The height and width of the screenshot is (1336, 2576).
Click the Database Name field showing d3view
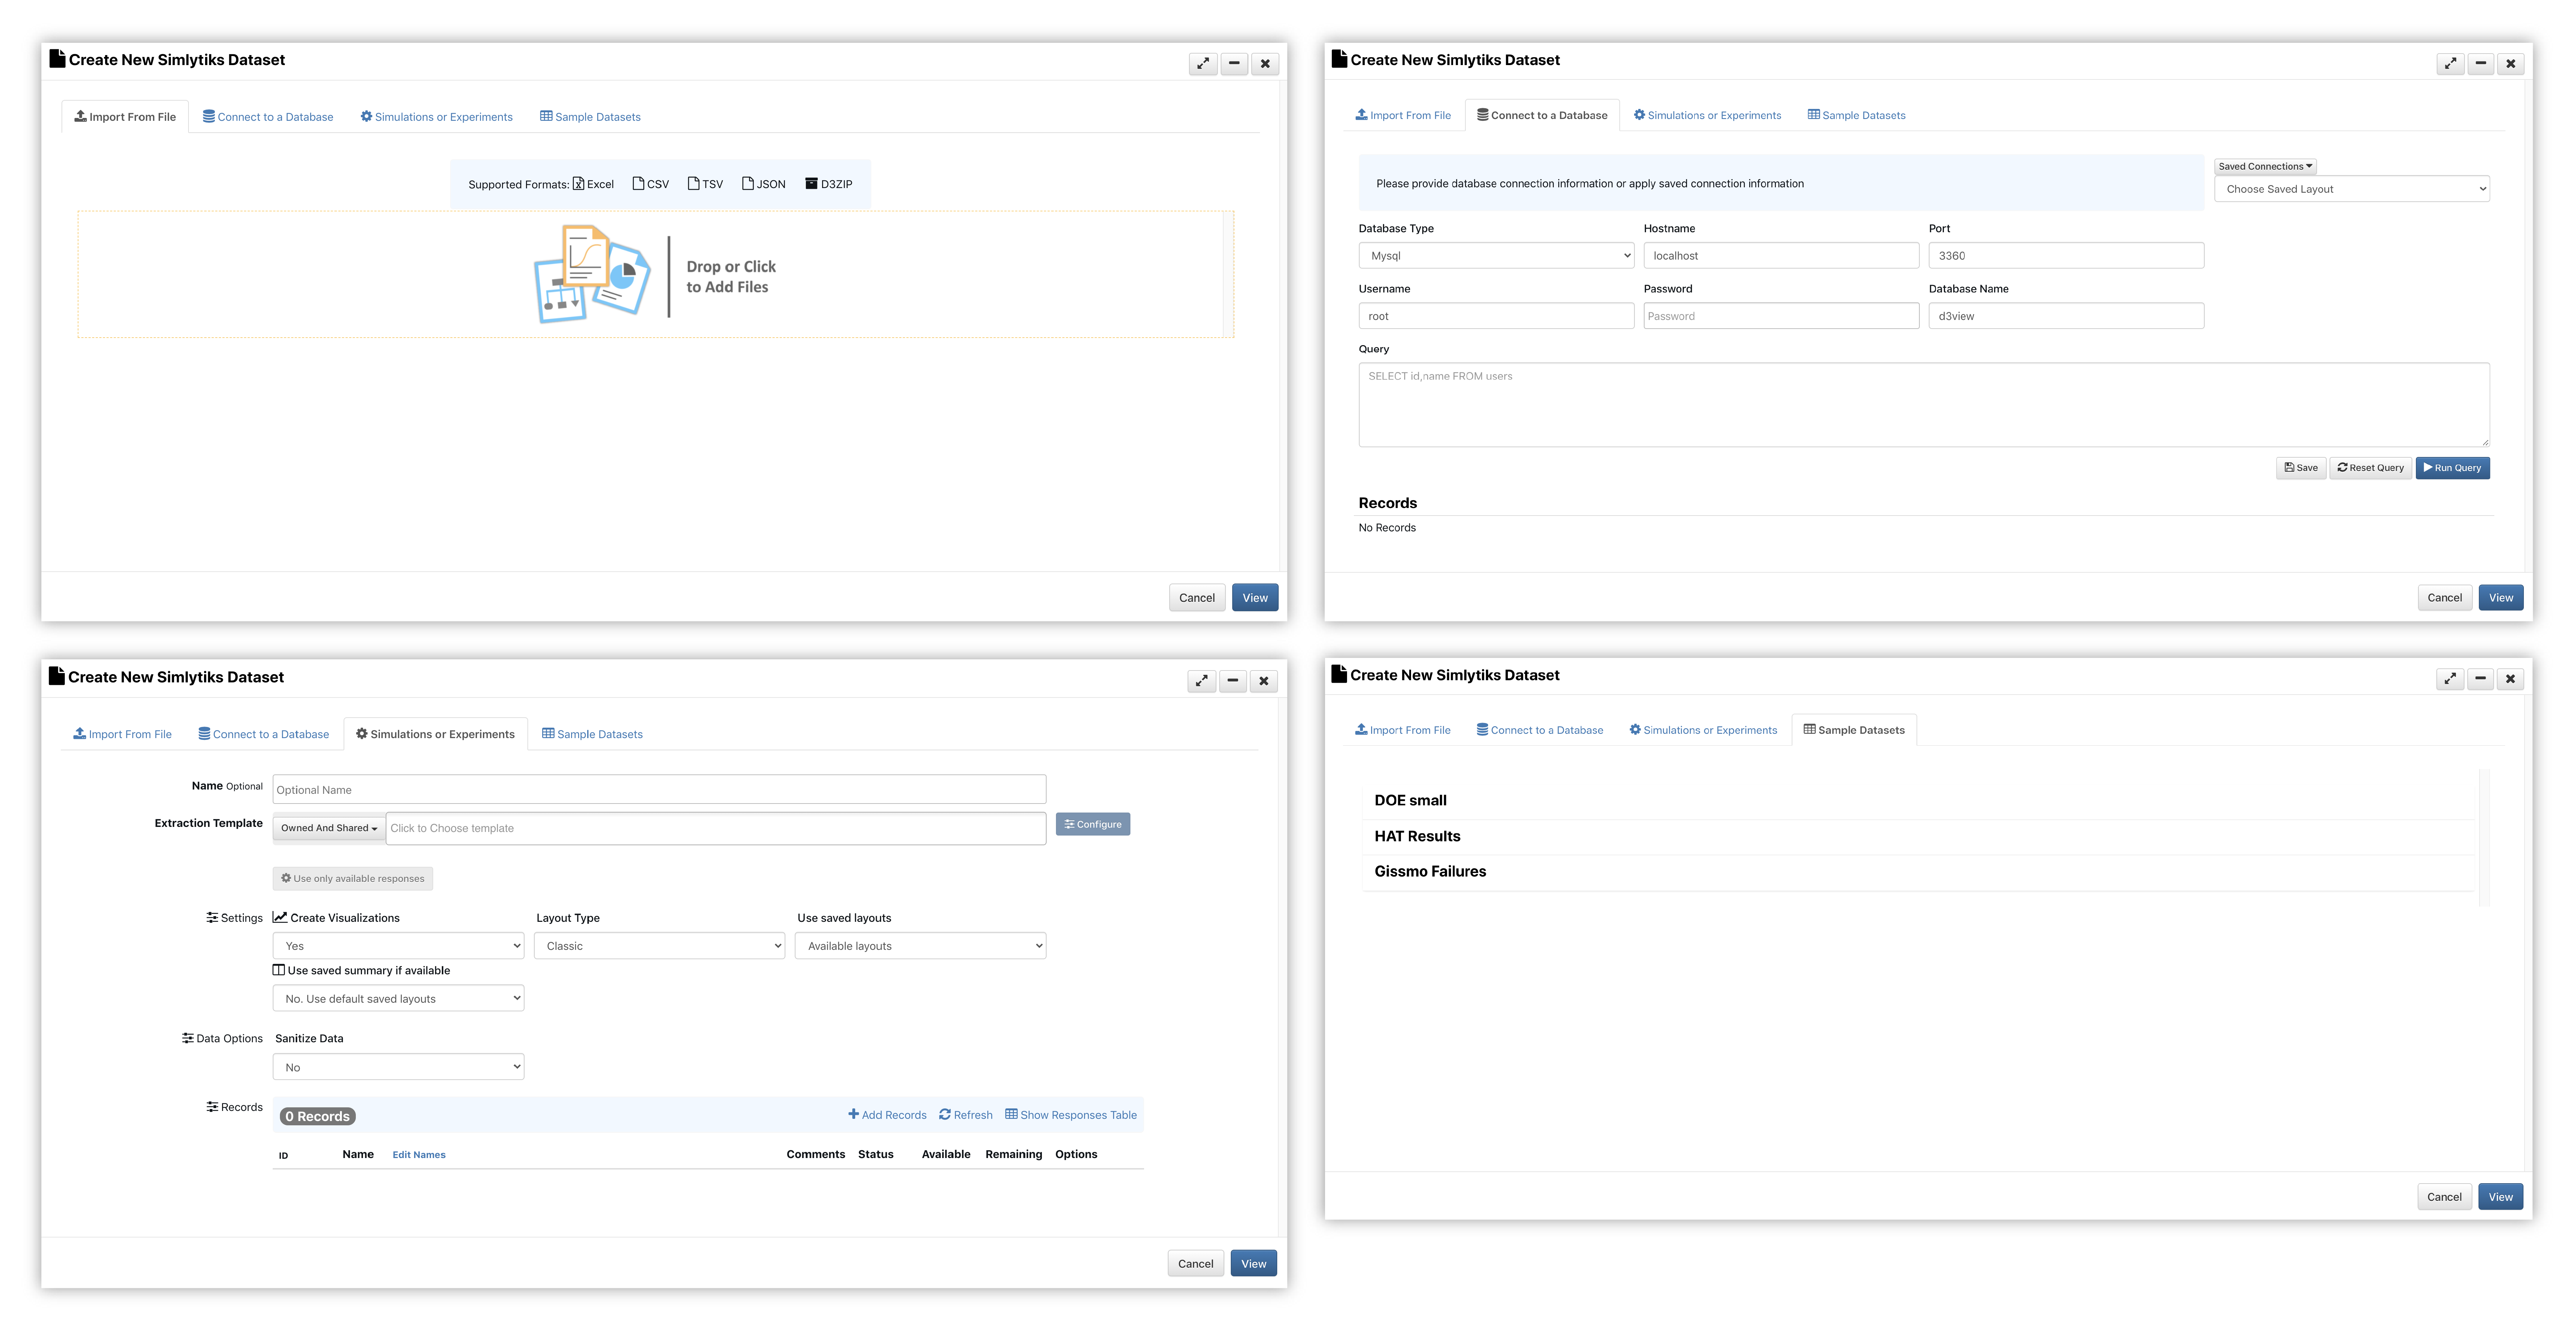(2066, 316)
